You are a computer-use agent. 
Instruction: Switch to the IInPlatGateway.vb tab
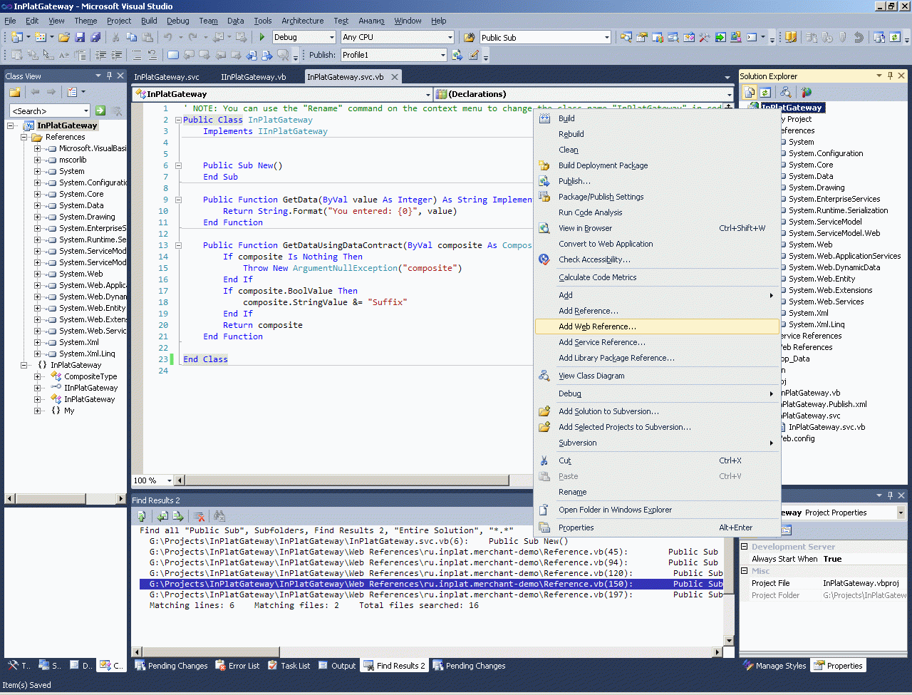(x=253, y=77)
